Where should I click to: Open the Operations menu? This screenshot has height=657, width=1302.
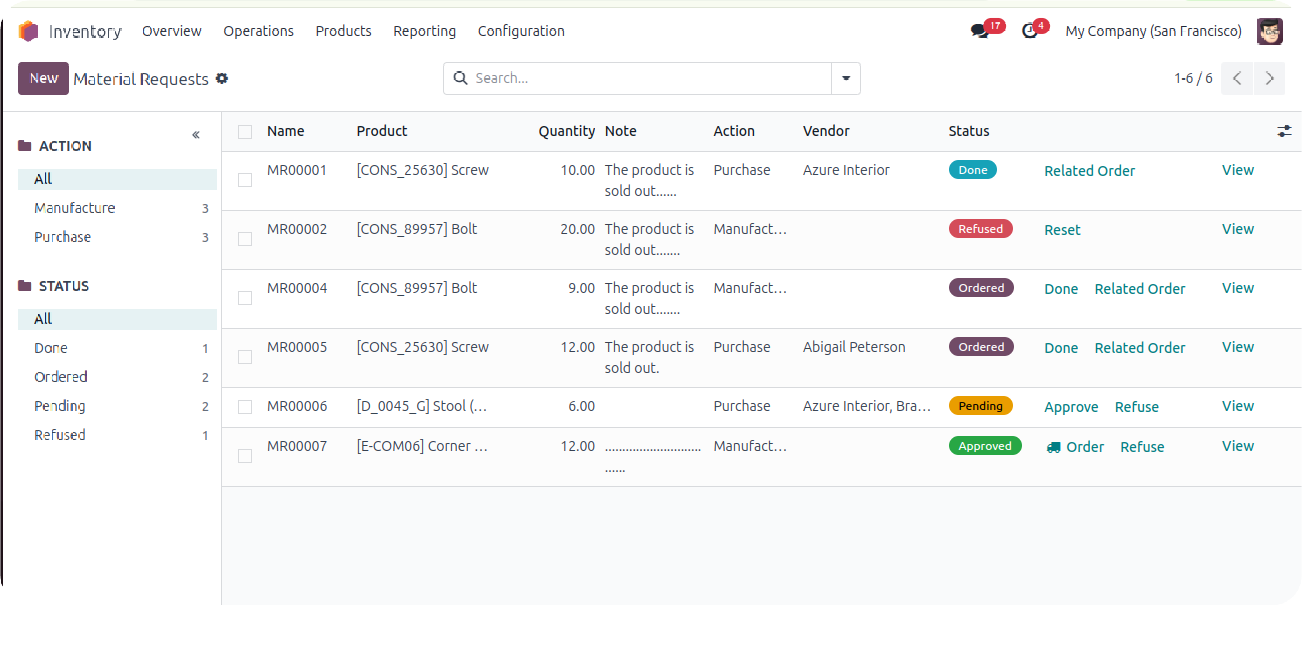coord(258,31)
